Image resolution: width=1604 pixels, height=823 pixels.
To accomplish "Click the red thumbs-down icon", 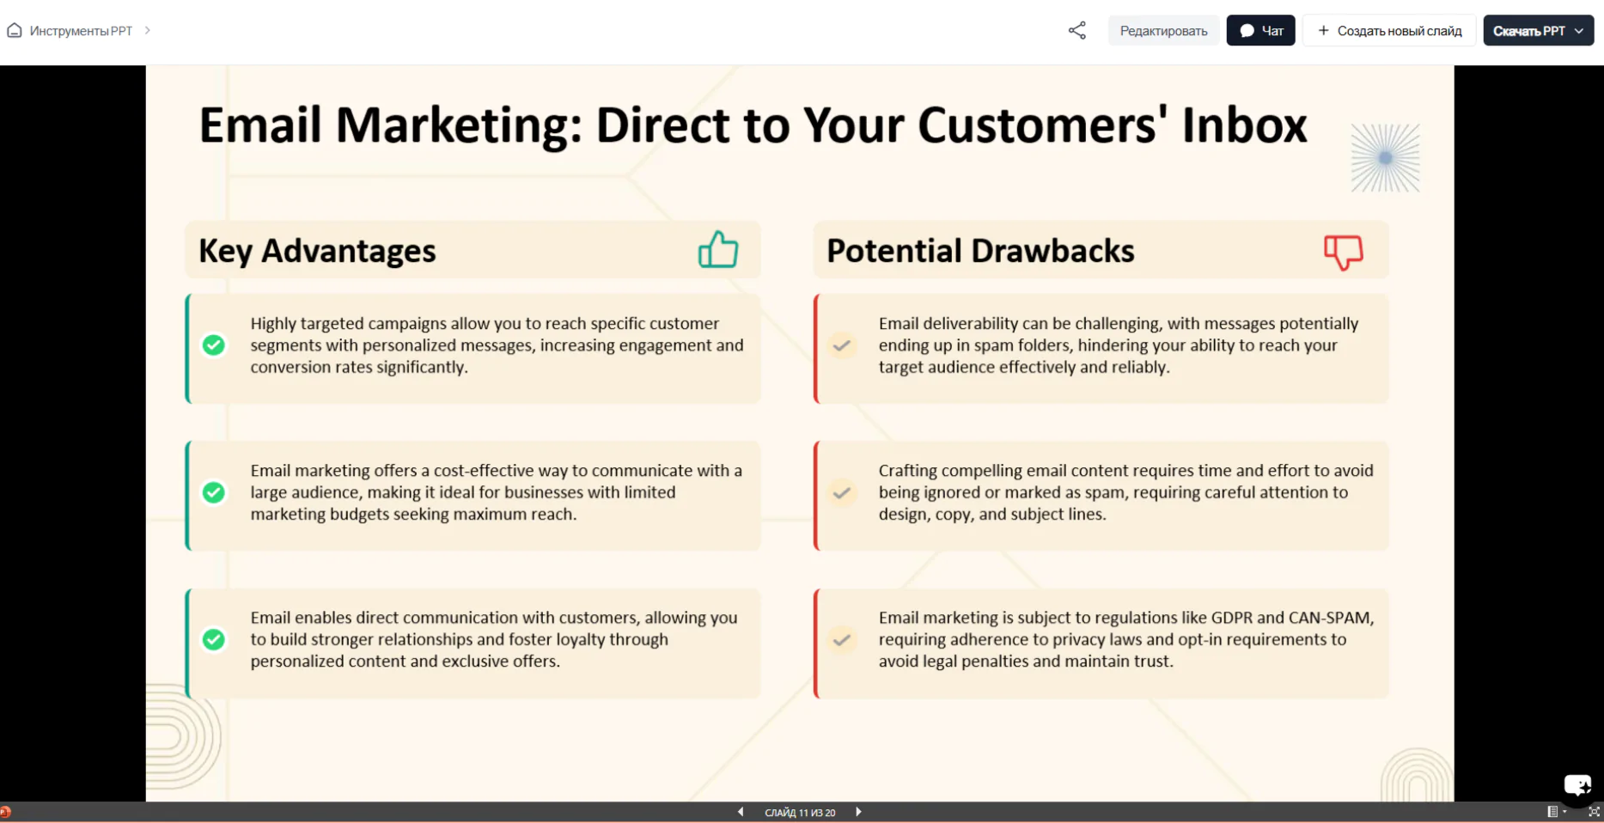I will pyautogui.click(x=1344, y=253).
